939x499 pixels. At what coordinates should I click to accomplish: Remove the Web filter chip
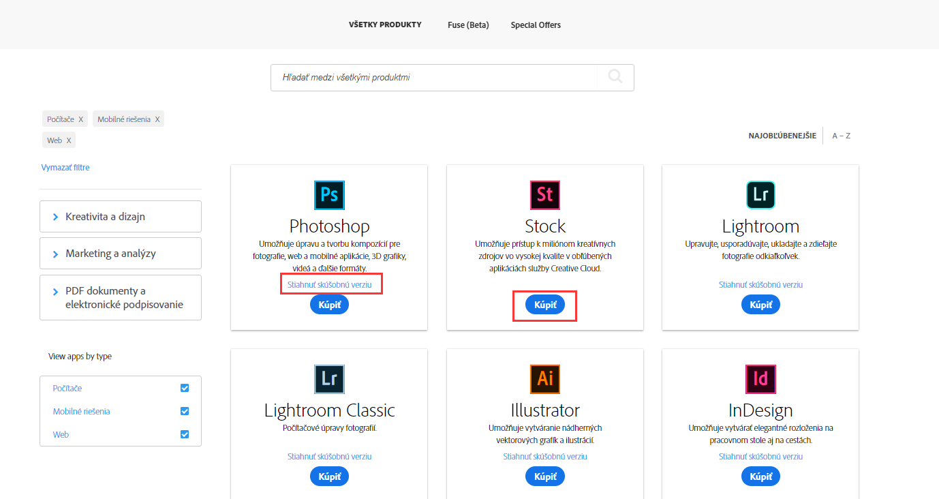(69, 140)
